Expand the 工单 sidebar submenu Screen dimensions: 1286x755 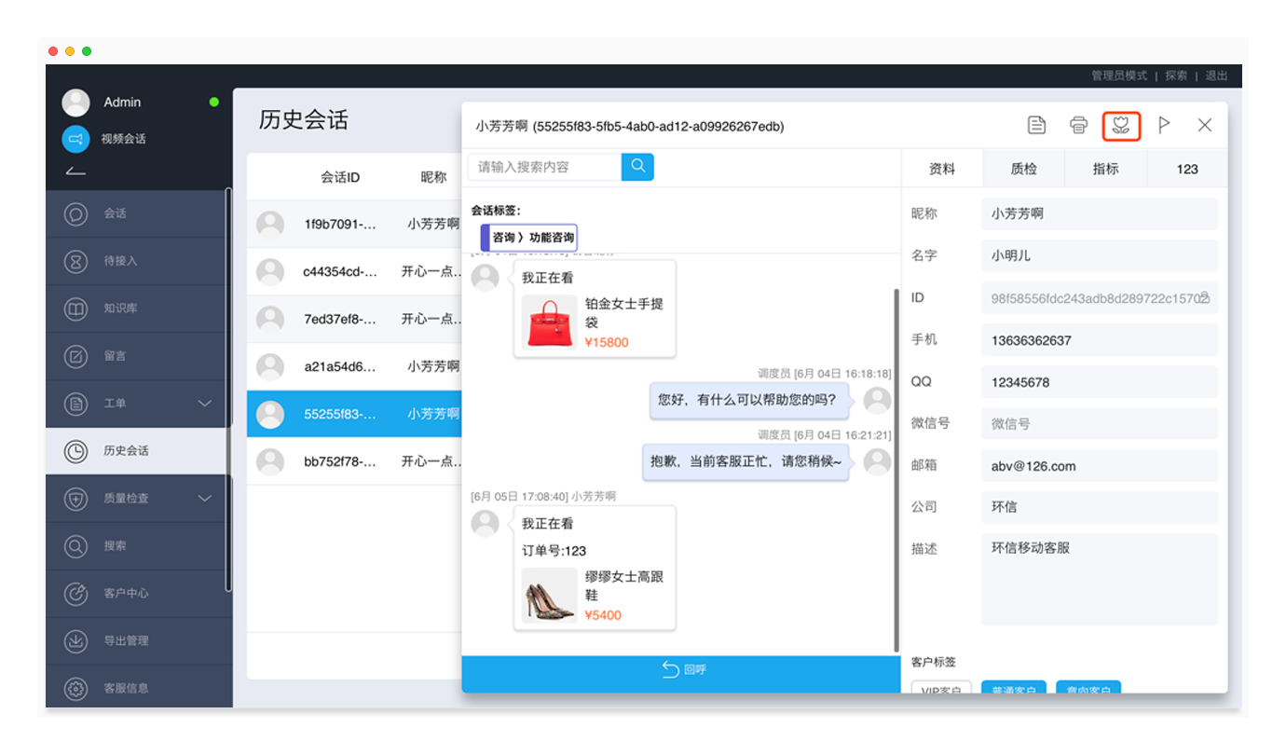tap(205, 404)
